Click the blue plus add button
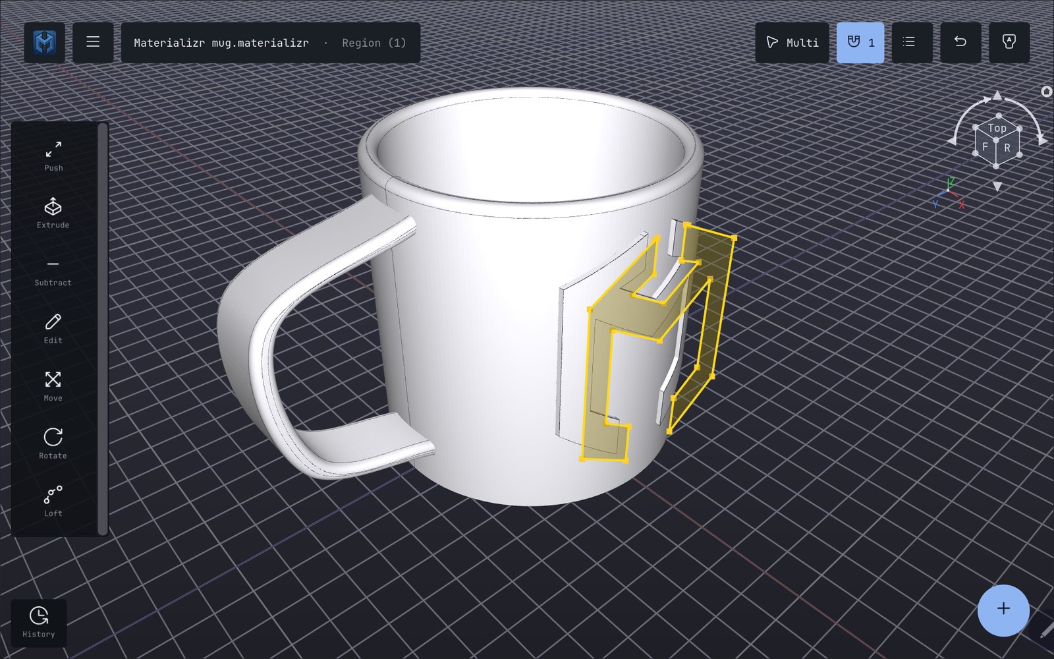This screenshot has width=1054, height=659. 1003,610
